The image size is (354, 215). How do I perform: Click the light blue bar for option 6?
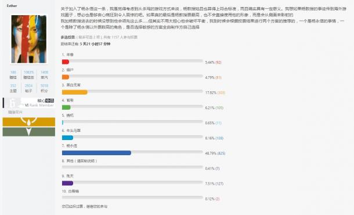point(67,138)
